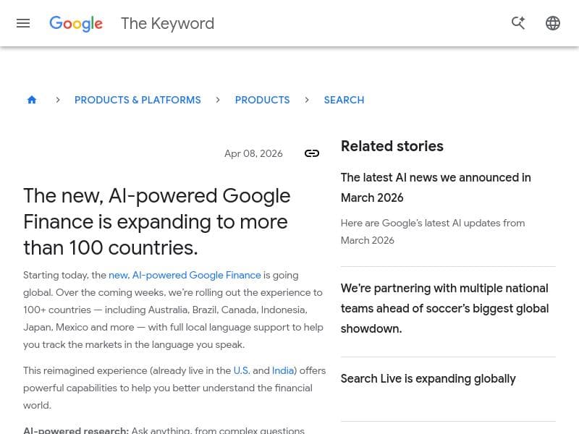
Task: Open the soccer global showdown story
Action: pyautogui.click(x=444, y=308)
